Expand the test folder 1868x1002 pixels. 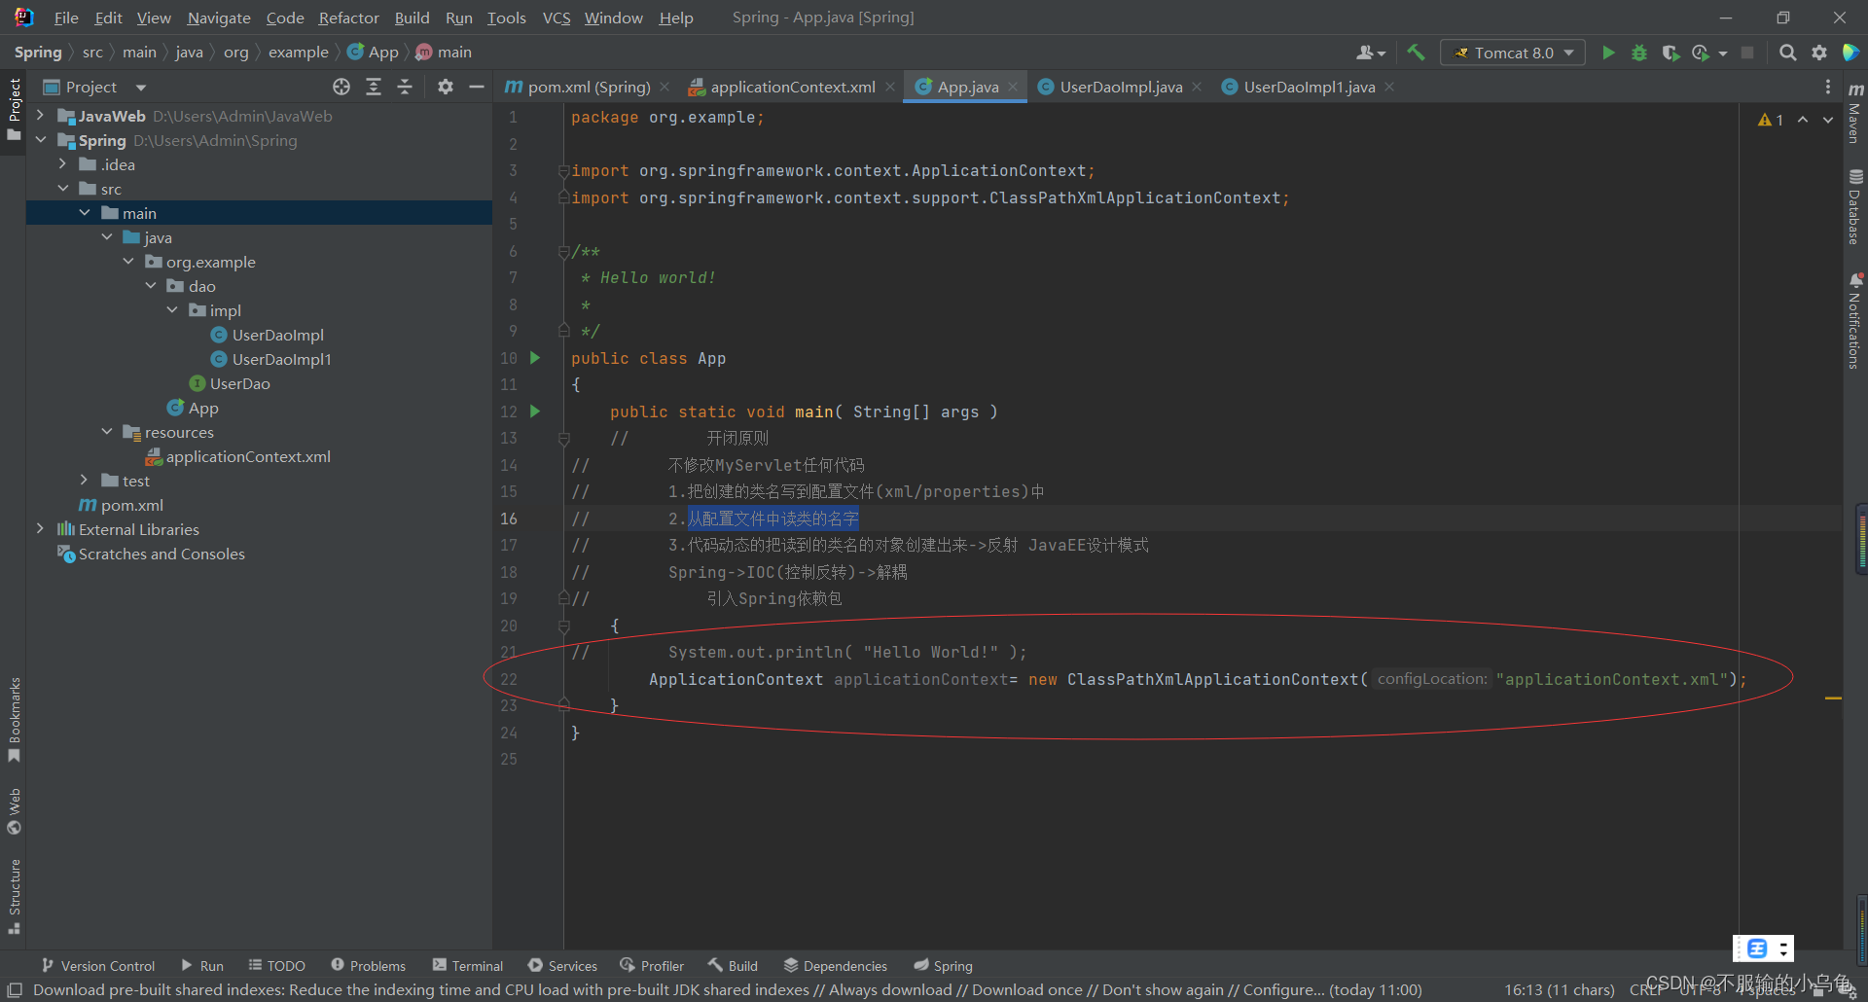tap(85, 481)
